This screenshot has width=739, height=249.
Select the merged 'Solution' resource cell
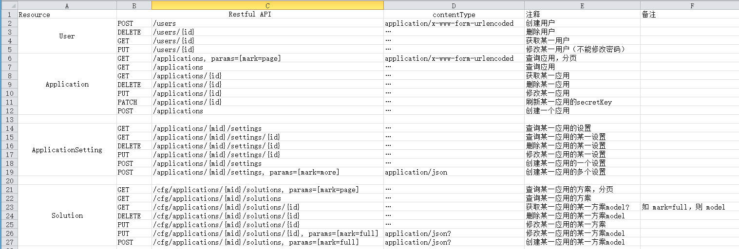pyautogui.click(x=67, y=216)
